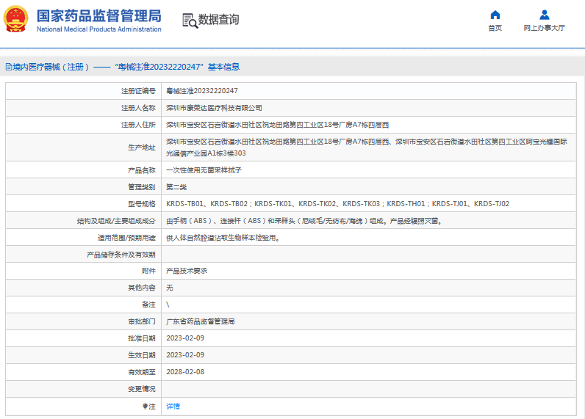
Task: Select the 注册人住所 address value
Action: click(277, 125)
